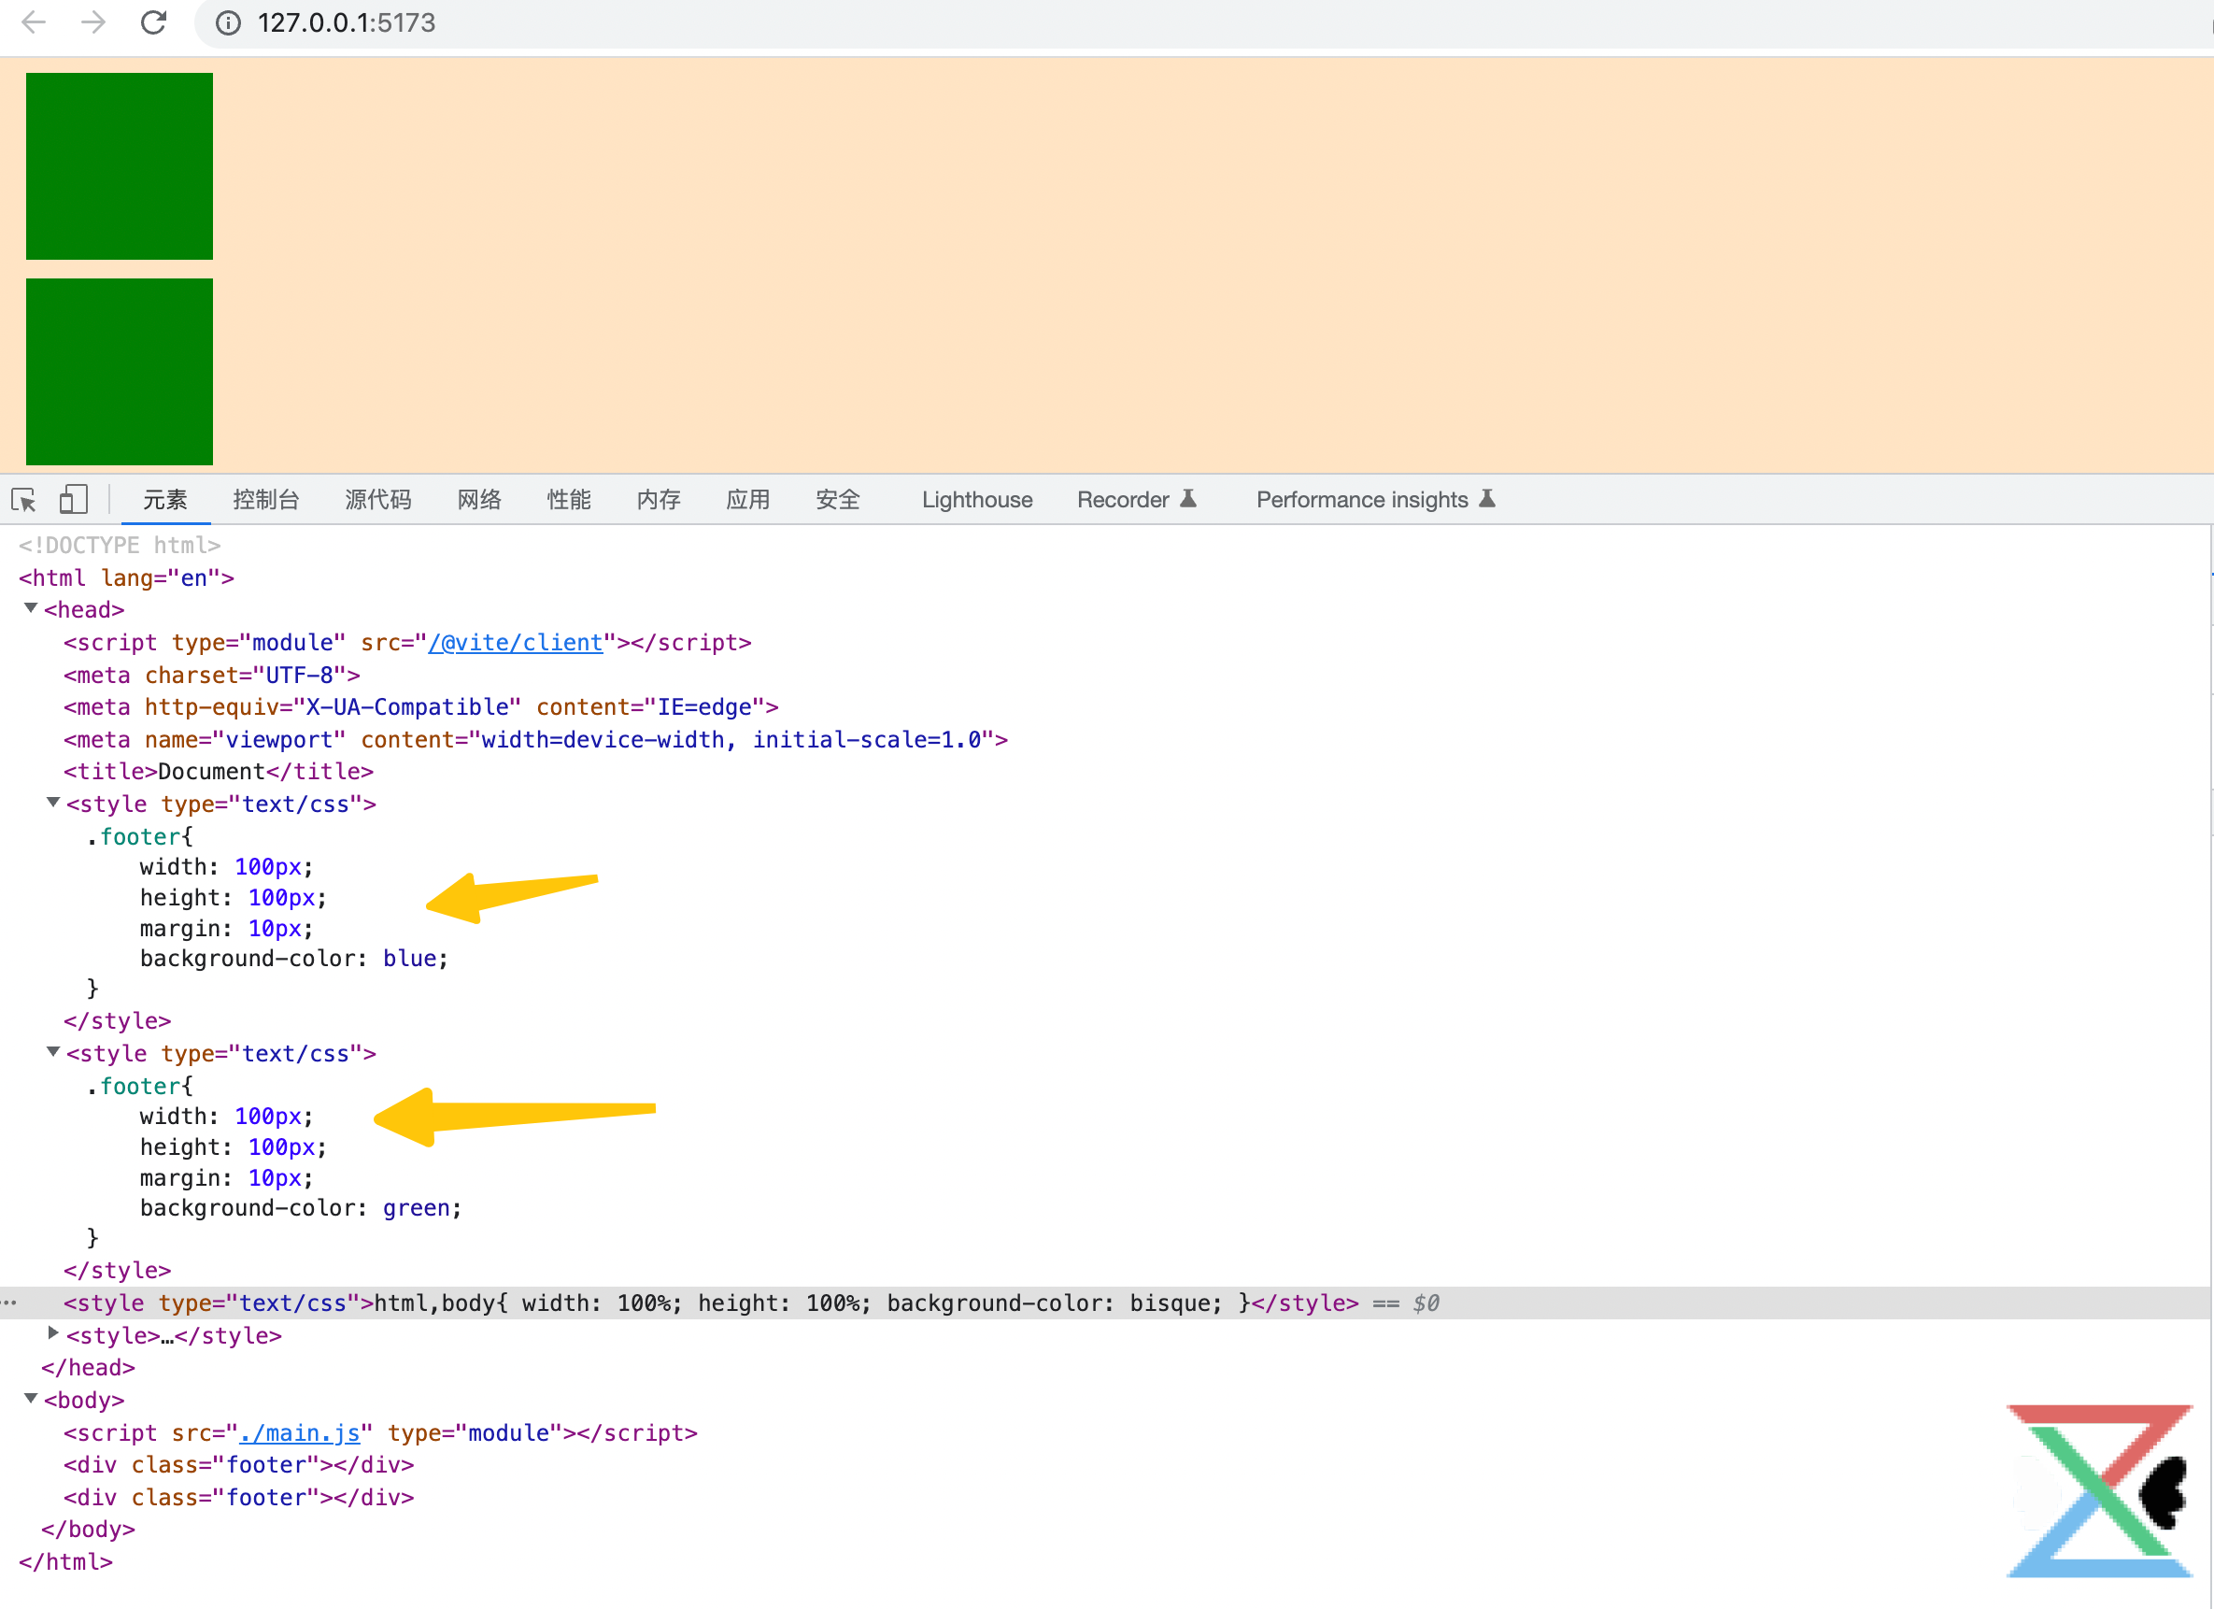2214x1609 pixels.
Task: Switch to the 控制台 tab
Action: (x=265, y=500)
